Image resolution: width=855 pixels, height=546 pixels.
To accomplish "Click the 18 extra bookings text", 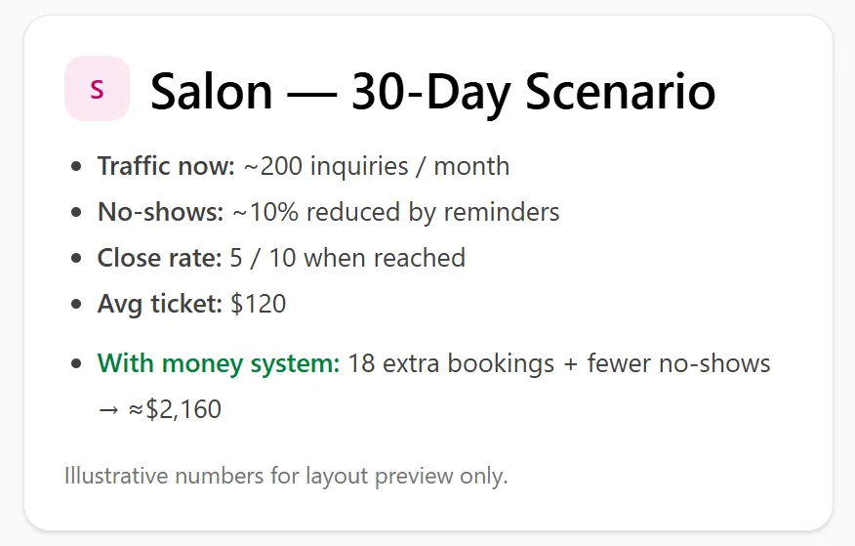I will tap(451, 363).
